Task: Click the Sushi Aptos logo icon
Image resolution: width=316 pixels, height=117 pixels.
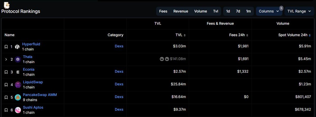Action: [x=18, y=110]
